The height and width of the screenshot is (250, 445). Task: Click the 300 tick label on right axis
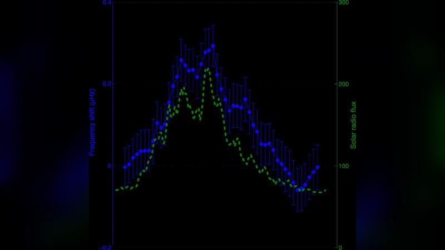pyautogui.click(x=343, y=3)
